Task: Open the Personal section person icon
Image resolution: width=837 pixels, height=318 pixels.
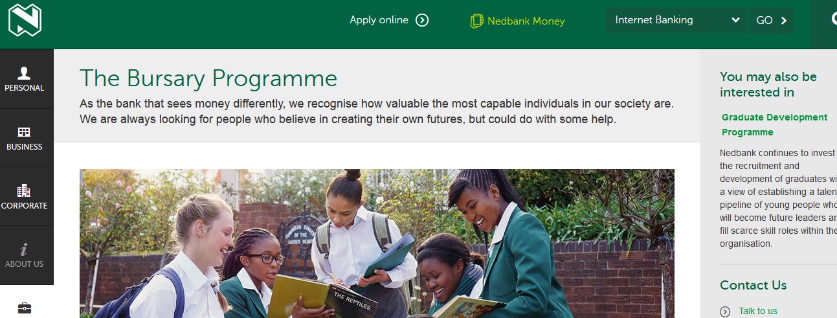Action: [24, 73]
